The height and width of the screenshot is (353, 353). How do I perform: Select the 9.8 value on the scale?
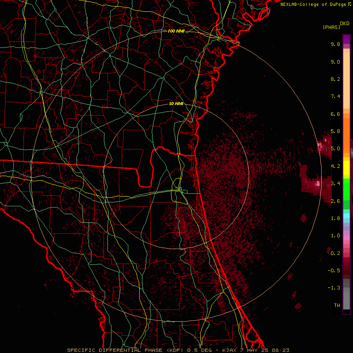tap(335, 44)
